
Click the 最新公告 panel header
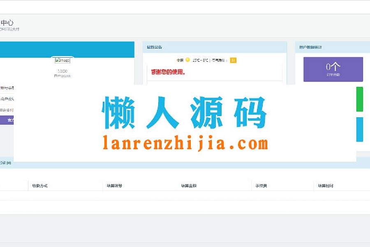pos(215,47)
